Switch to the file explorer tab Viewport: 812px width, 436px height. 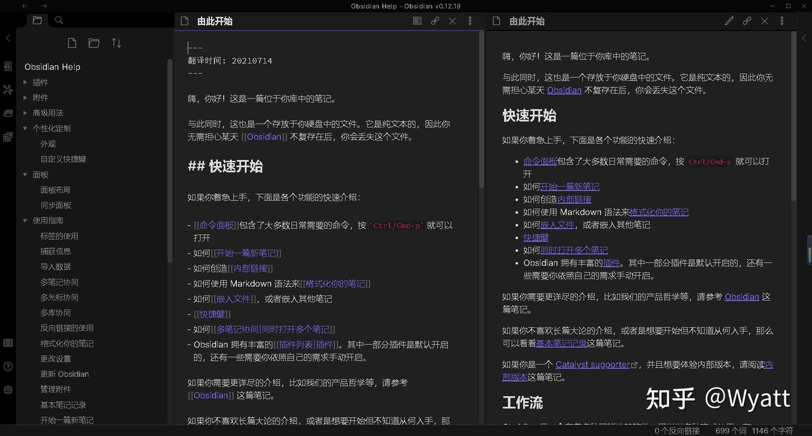[x=37, y=20]
